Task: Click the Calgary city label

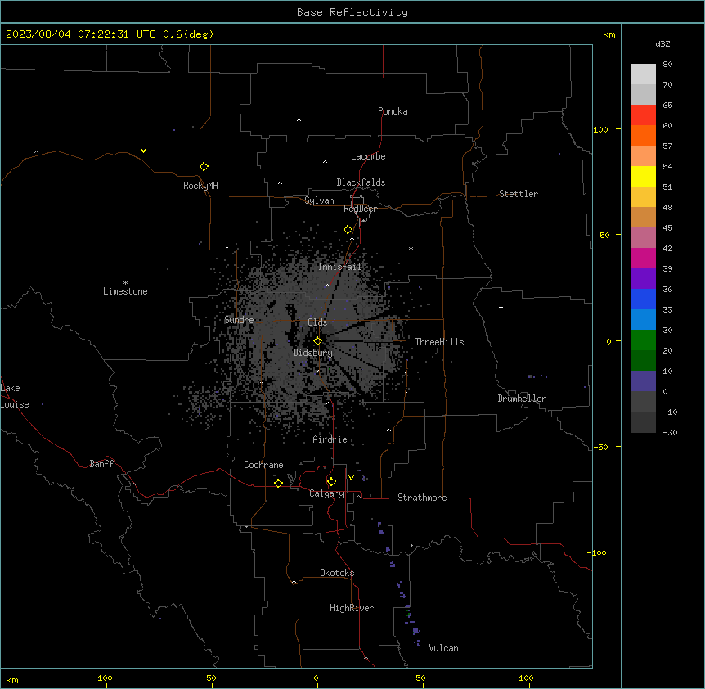Action: pos(326,493)
